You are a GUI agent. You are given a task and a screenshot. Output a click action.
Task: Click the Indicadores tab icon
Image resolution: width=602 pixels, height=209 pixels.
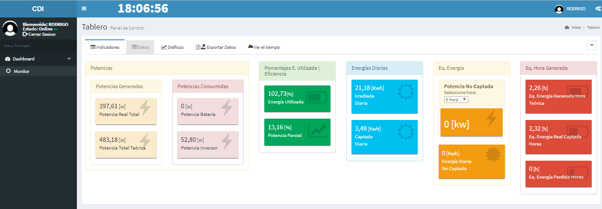coord(93,47)
